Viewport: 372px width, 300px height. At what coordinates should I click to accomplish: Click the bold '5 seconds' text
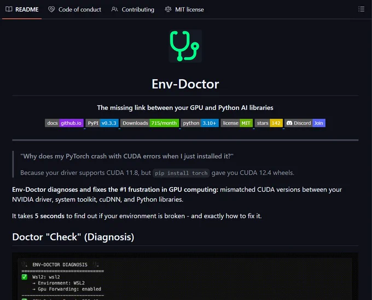pos(50,216)
